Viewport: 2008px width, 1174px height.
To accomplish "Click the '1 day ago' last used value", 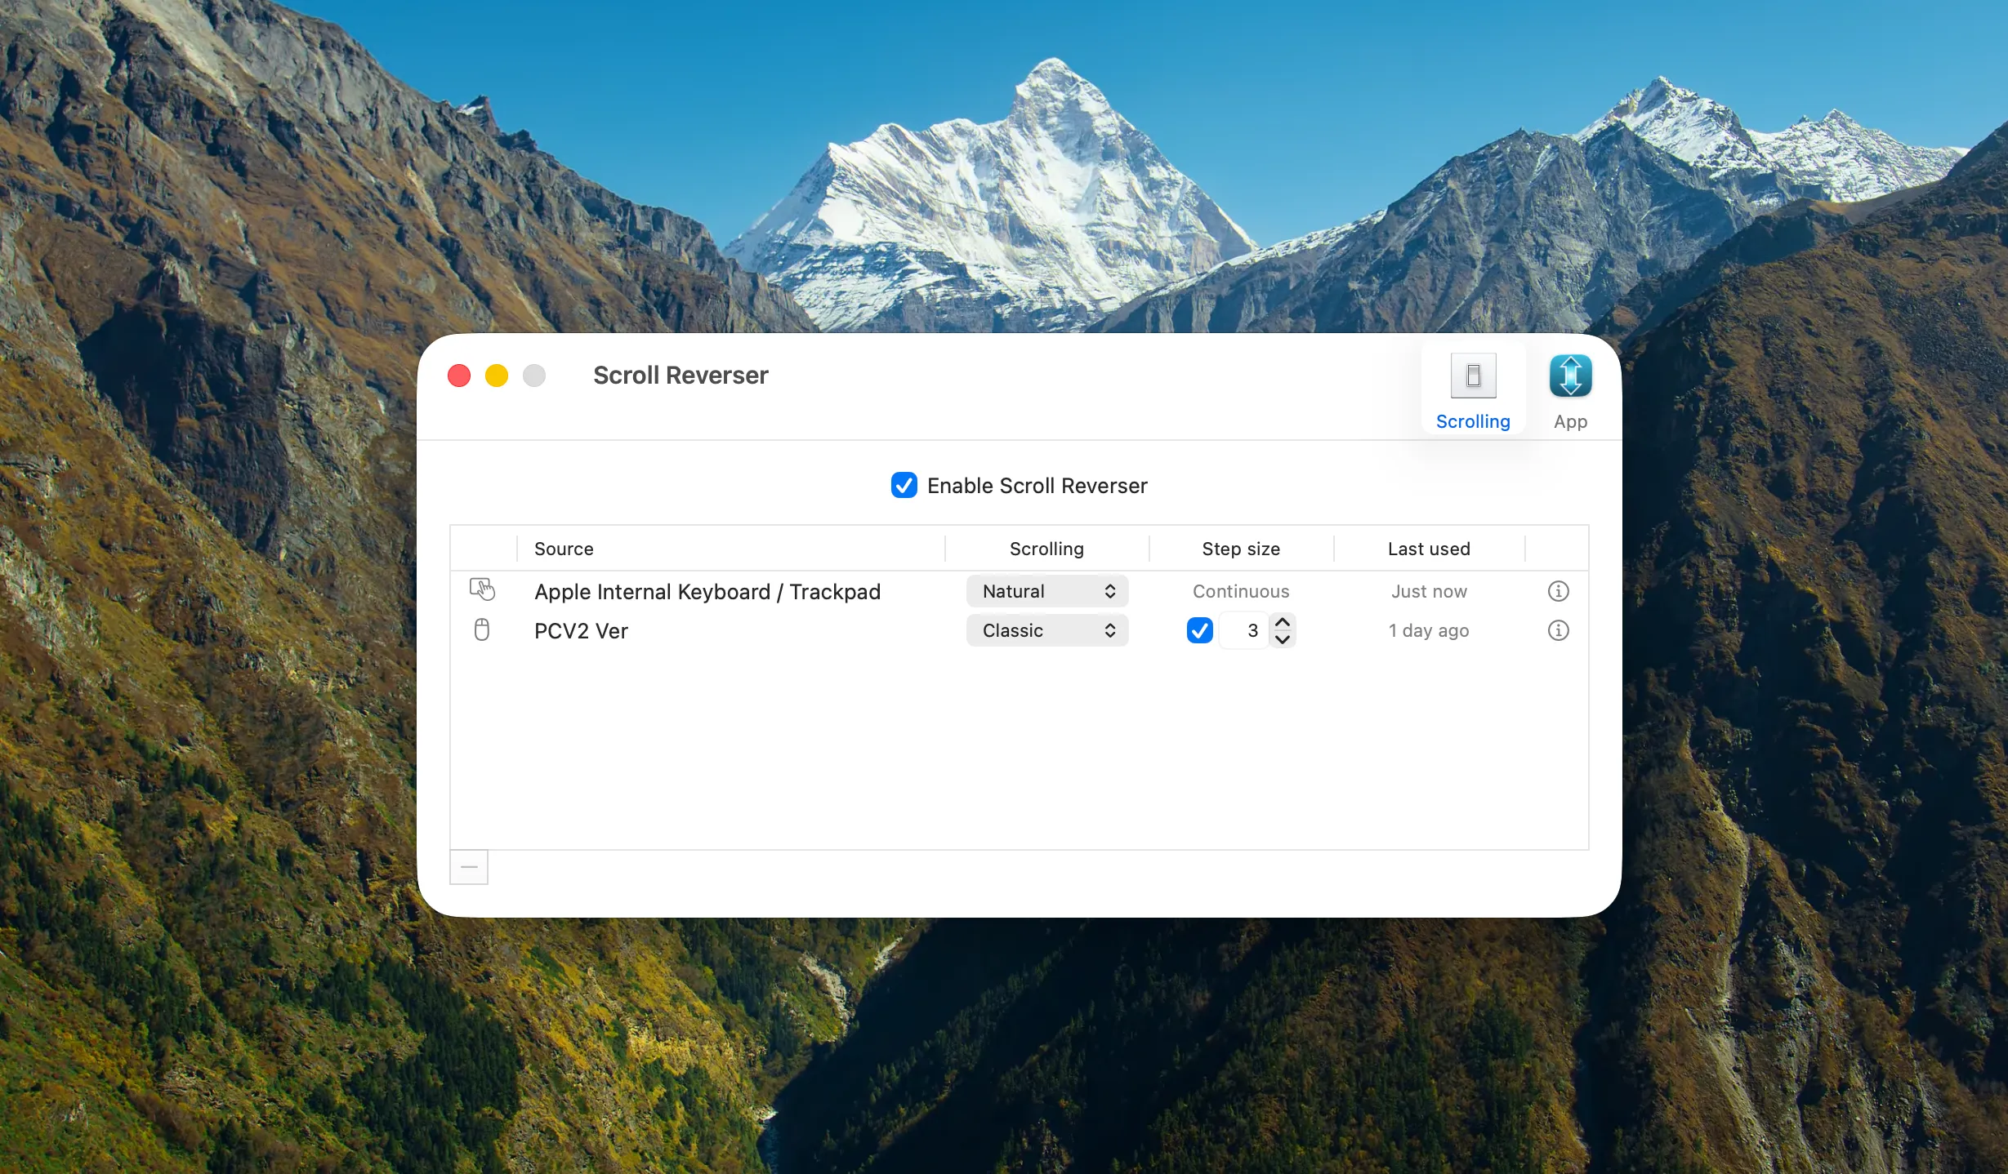I will pyautogui.click(x=1429, y=630).
